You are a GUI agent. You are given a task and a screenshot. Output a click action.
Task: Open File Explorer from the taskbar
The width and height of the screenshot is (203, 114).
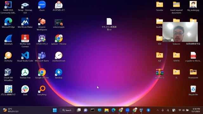(107, 110)
